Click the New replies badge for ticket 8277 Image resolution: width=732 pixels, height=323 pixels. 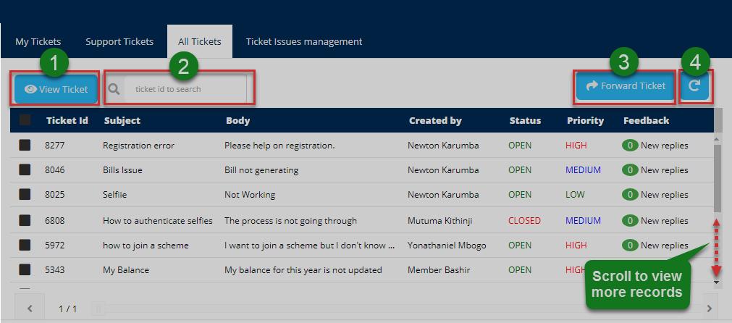click(630, 146)
